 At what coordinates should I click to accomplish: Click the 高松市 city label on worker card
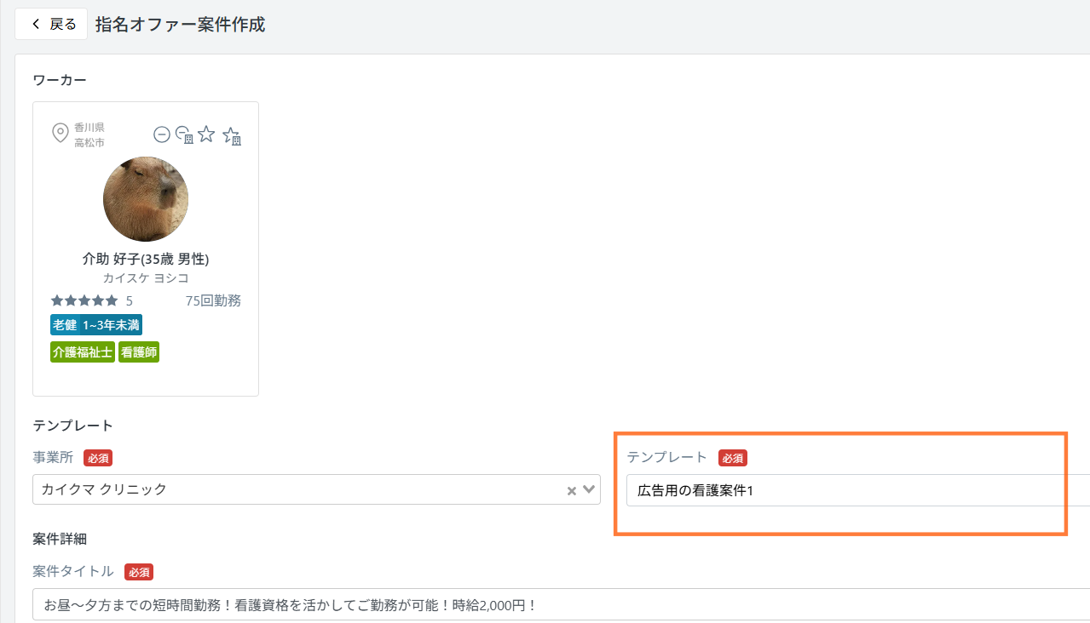[x=89, y=142]
